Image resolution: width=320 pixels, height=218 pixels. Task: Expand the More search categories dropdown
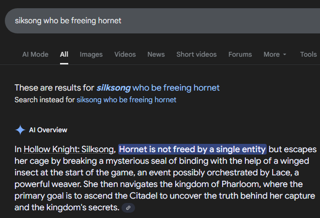(x=275, y=54)
